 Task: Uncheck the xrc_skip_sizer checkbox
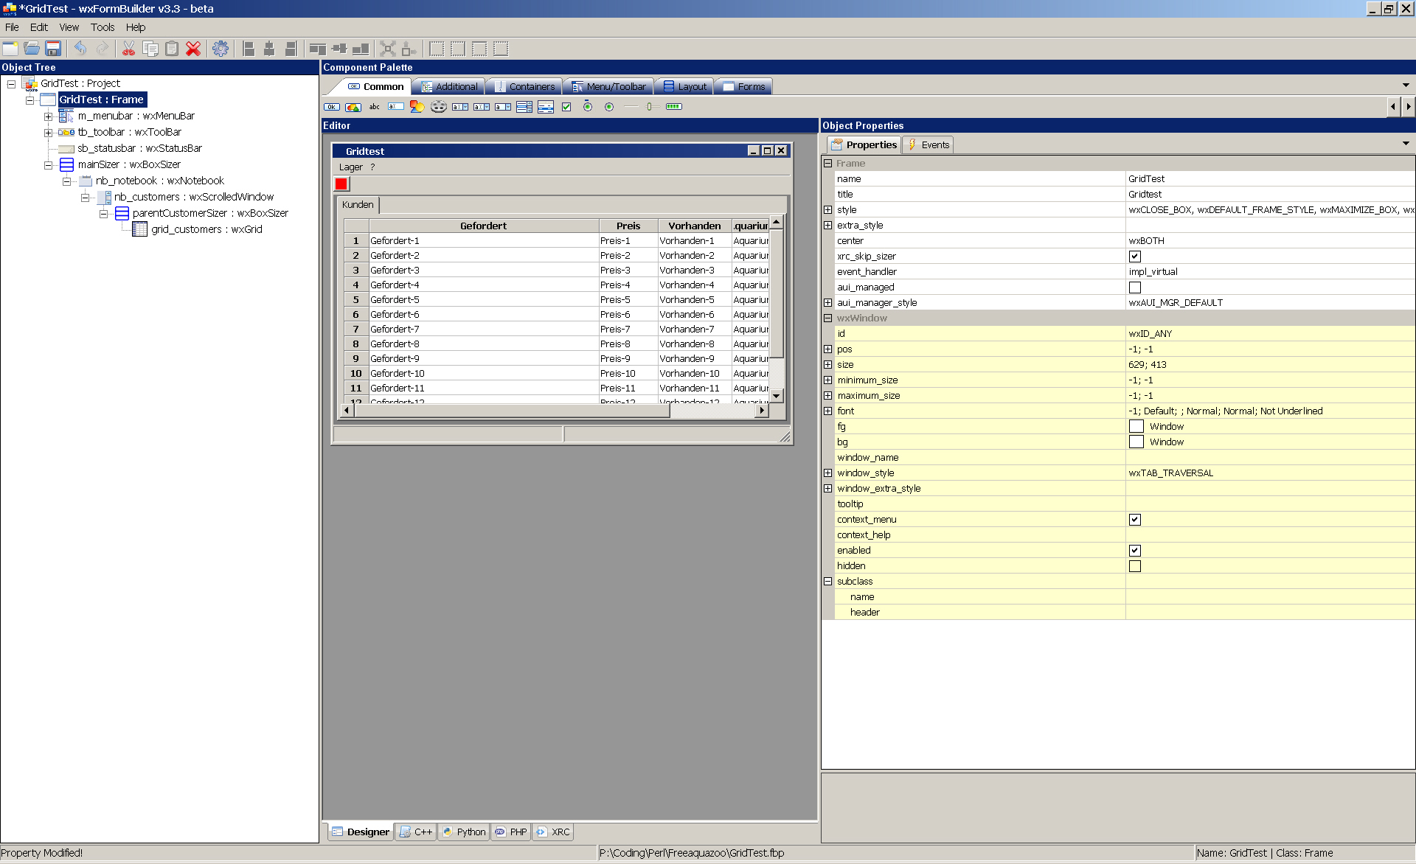(1134, 257)
